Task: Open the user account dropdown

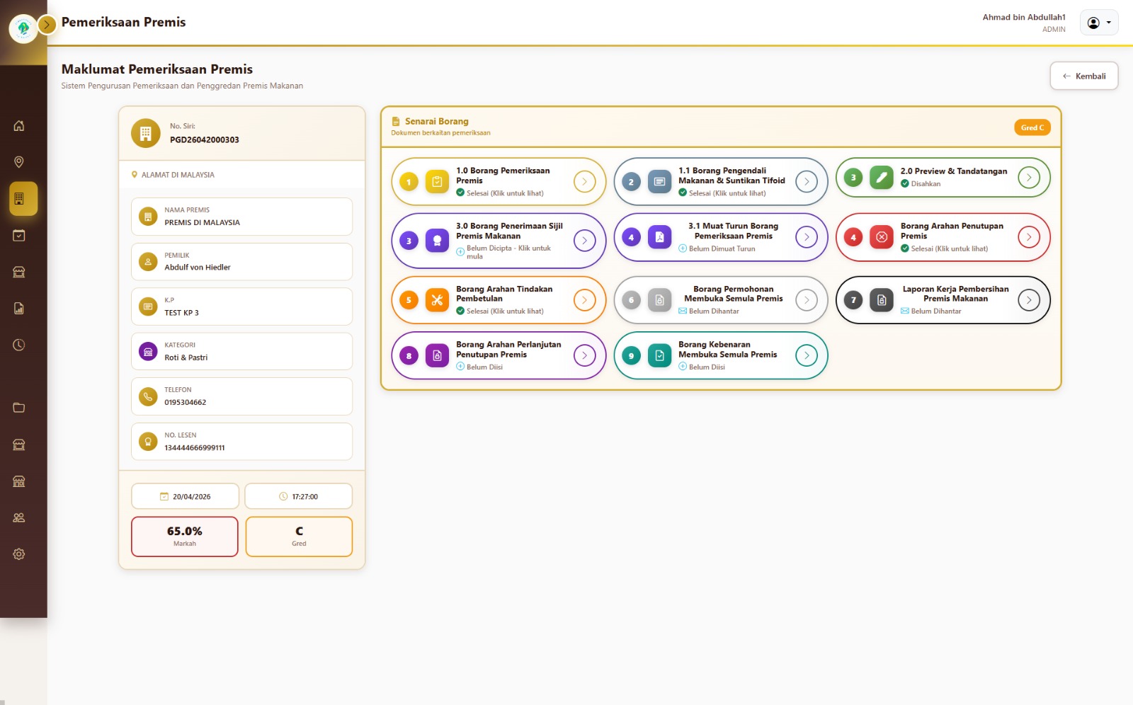Action: point(1099,23)
